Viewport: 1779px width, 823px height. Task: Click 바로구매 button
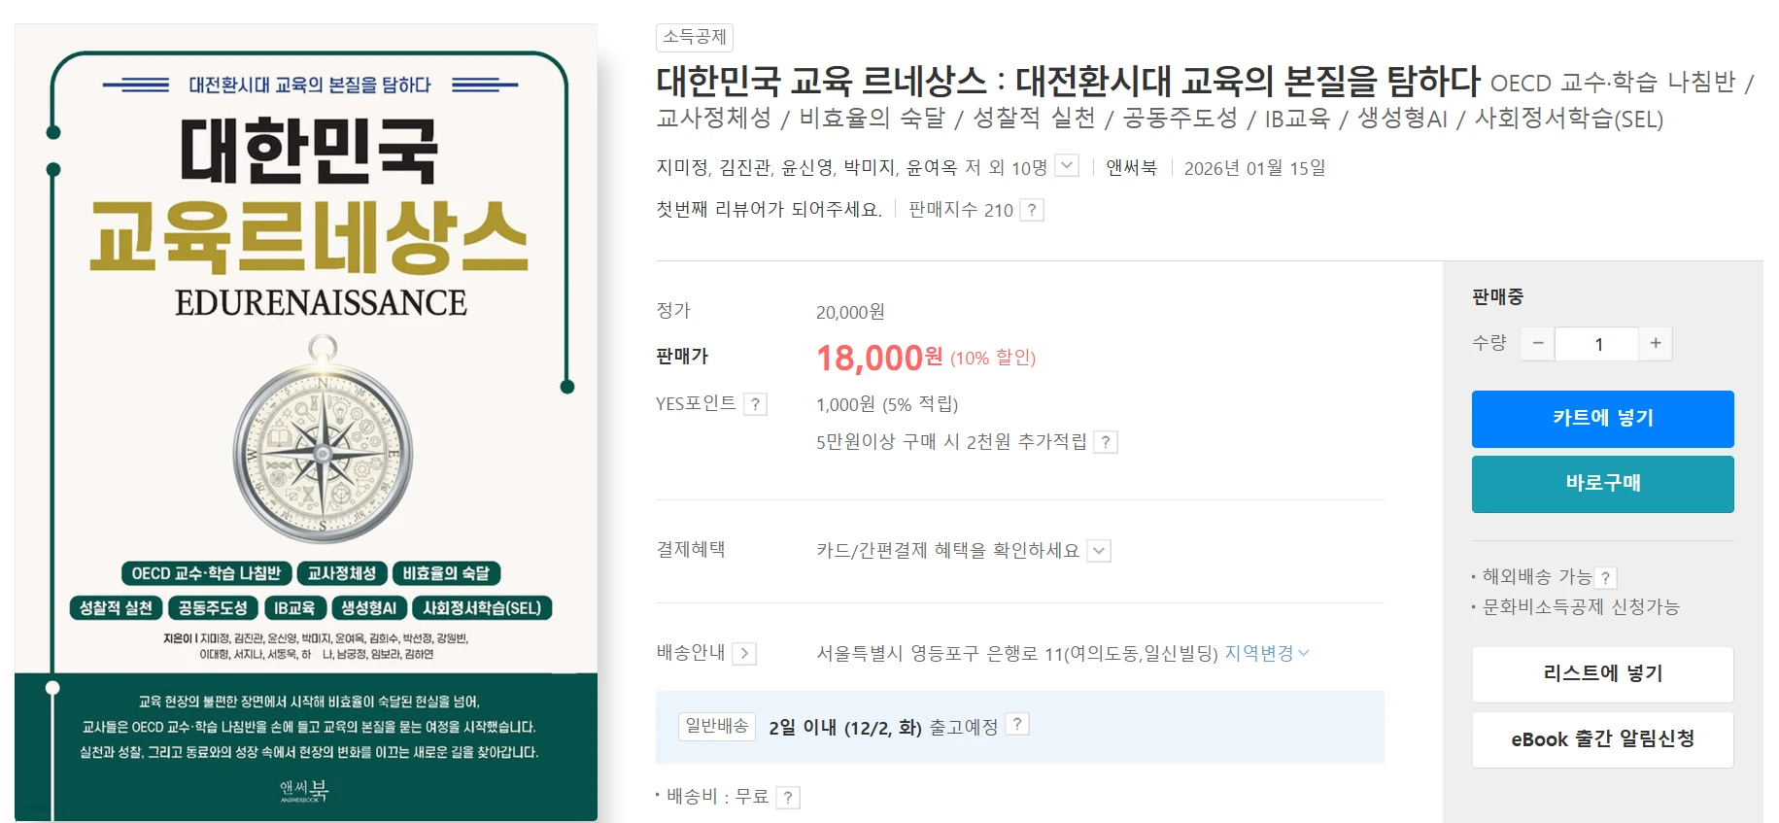[x=1602, y=484]
